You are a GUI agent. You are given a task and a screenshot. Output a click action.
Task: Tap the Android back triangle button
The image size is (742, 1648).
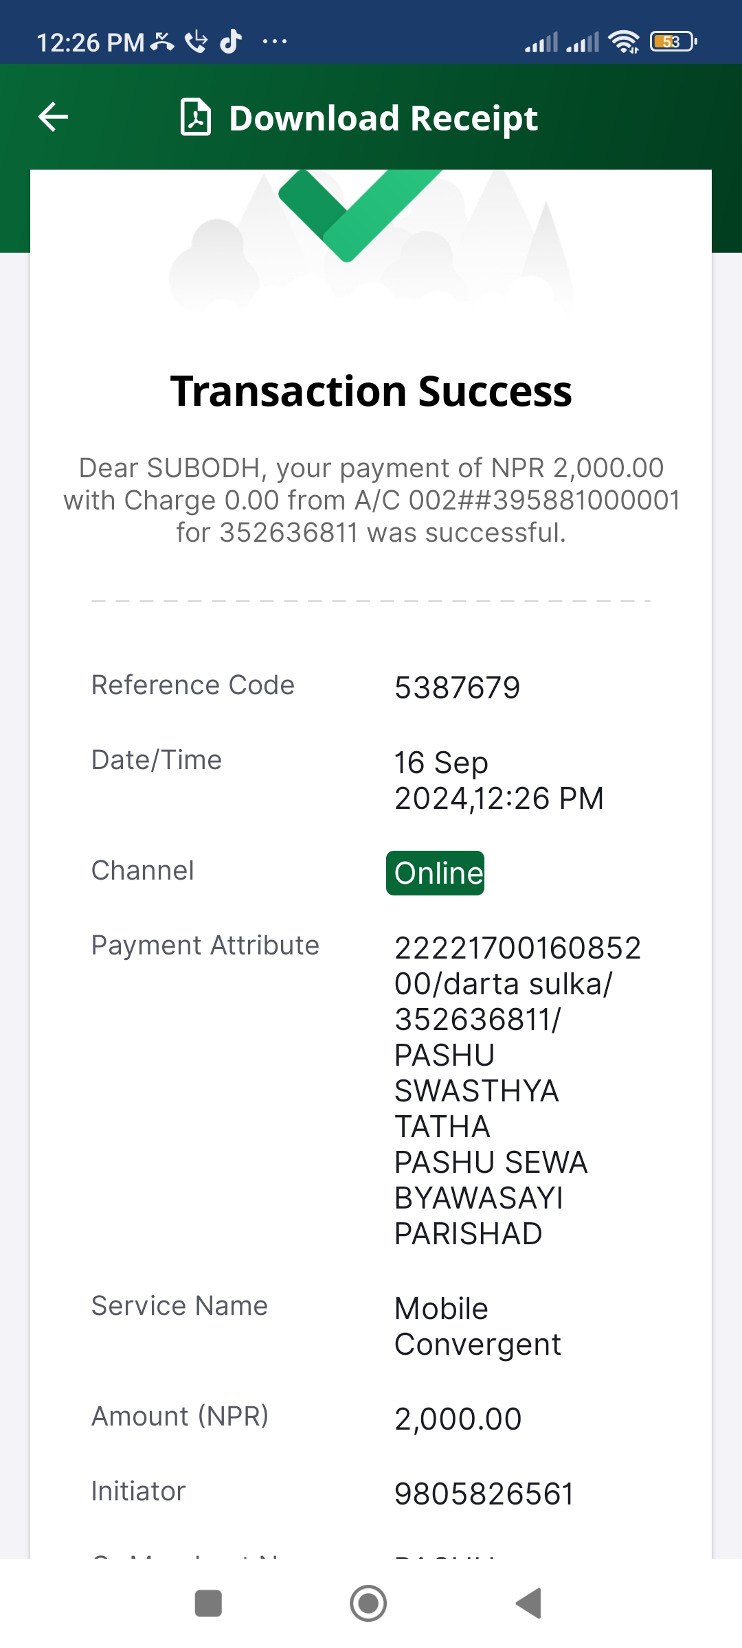pyautogui.click(x=529, y=1603)
